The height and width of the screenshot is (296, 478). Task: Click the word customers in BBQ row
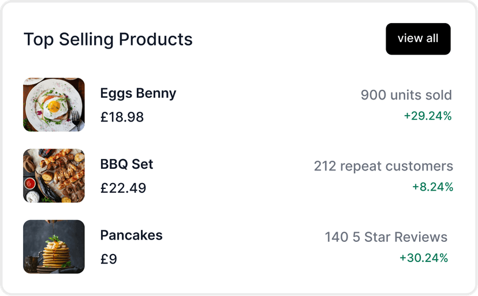tap(419, 166)
